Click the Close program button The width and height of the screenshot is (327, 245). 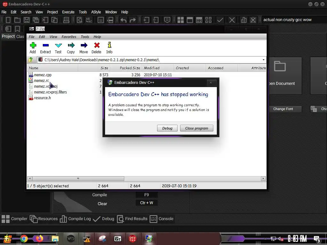click(197, 128)
